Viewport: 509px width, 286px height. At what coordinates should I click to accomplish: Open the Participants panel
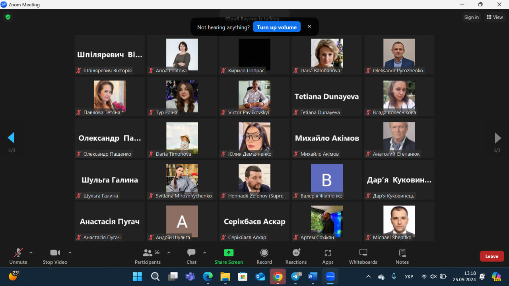[x=148, y=256]
